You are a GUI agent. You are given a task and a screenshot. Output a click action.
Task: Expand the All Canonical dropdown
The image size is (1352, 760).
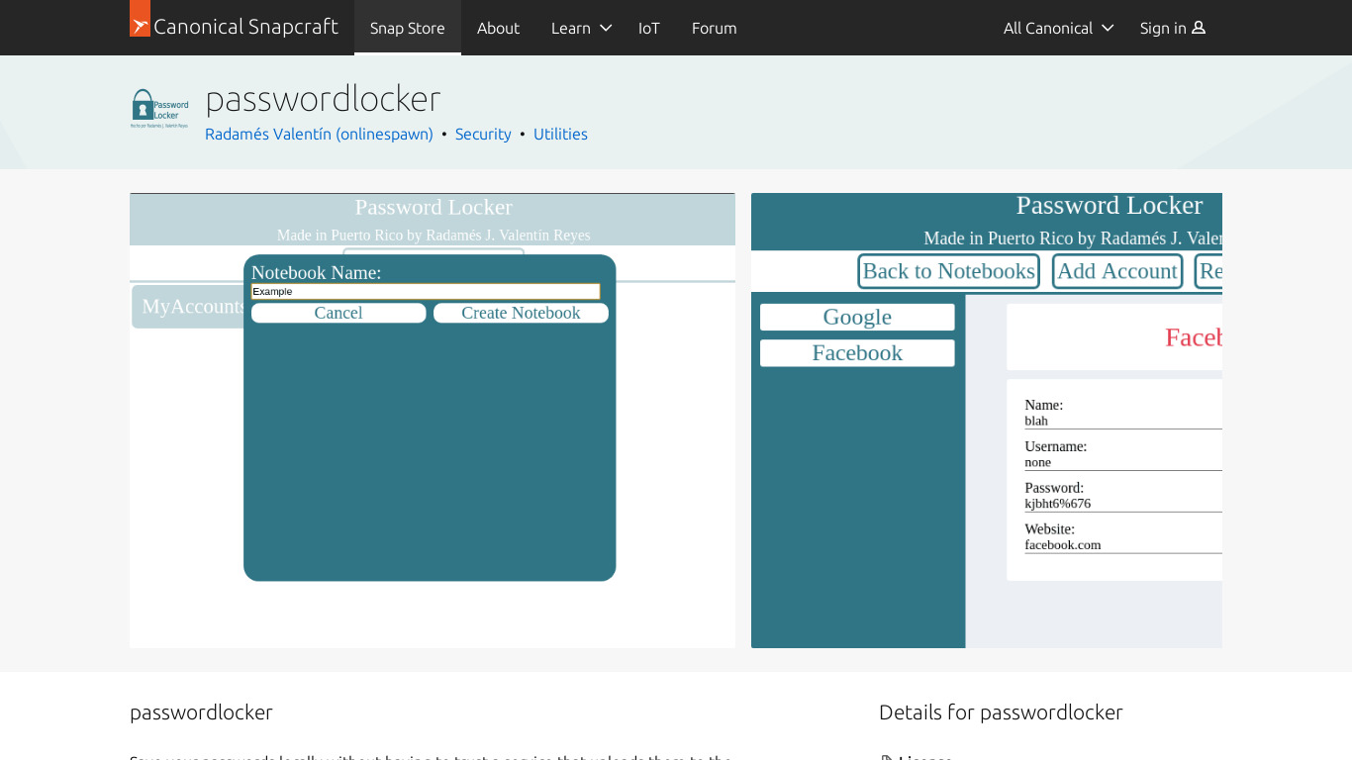click(x=1058, y=28)
